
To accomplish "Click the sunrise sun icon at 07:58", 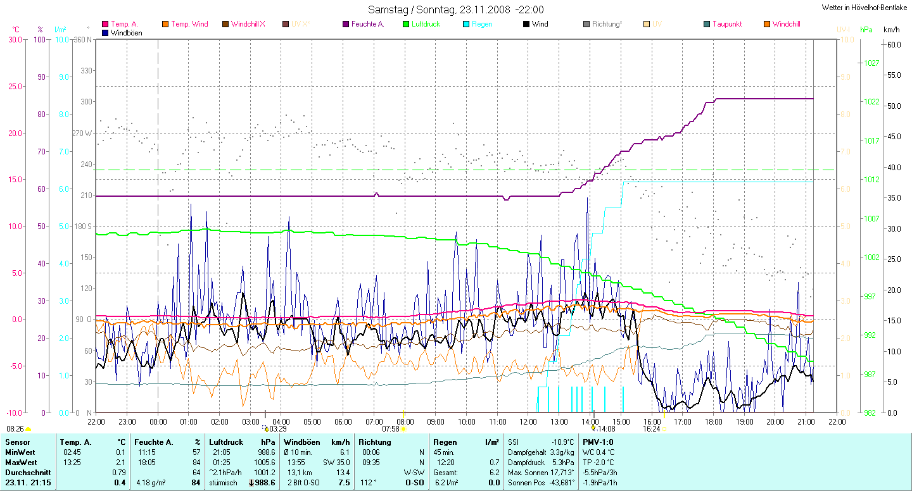I will click(x=404, y=428).
